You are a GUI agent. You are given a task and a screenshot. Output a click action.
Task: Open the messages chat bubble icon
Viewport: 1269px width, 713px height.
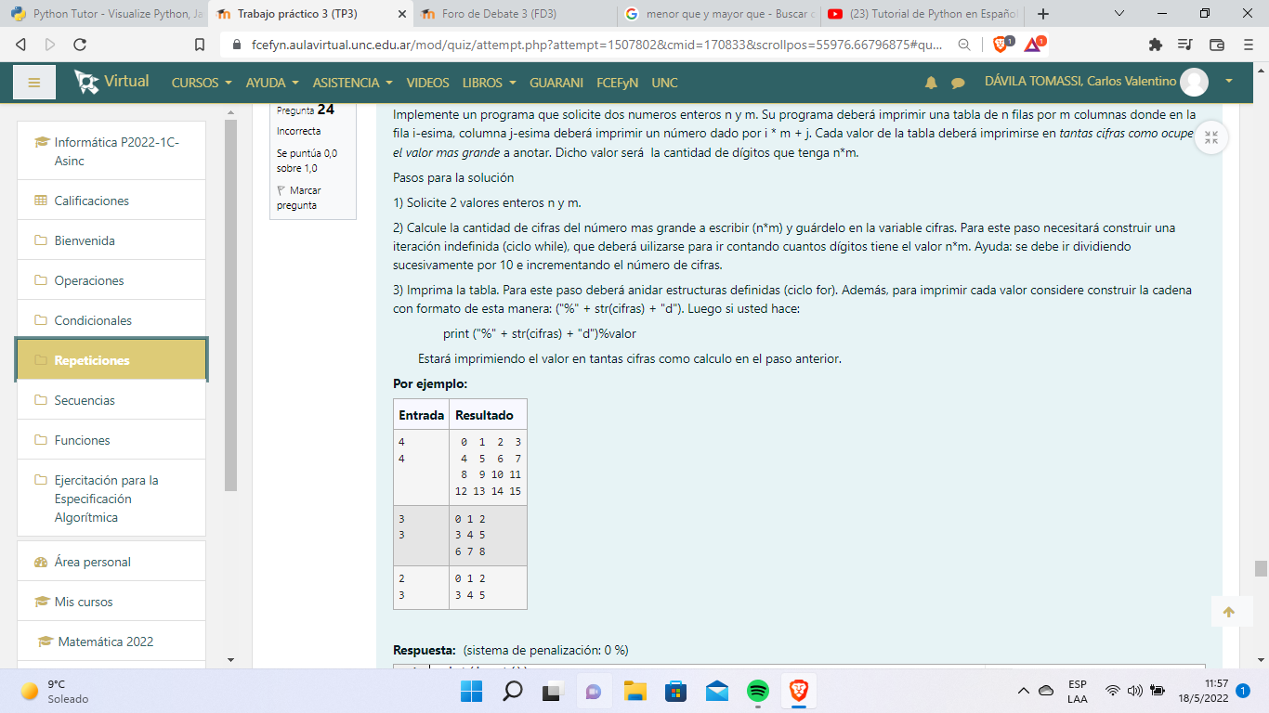pyautogui.click(x=958, y=83)
